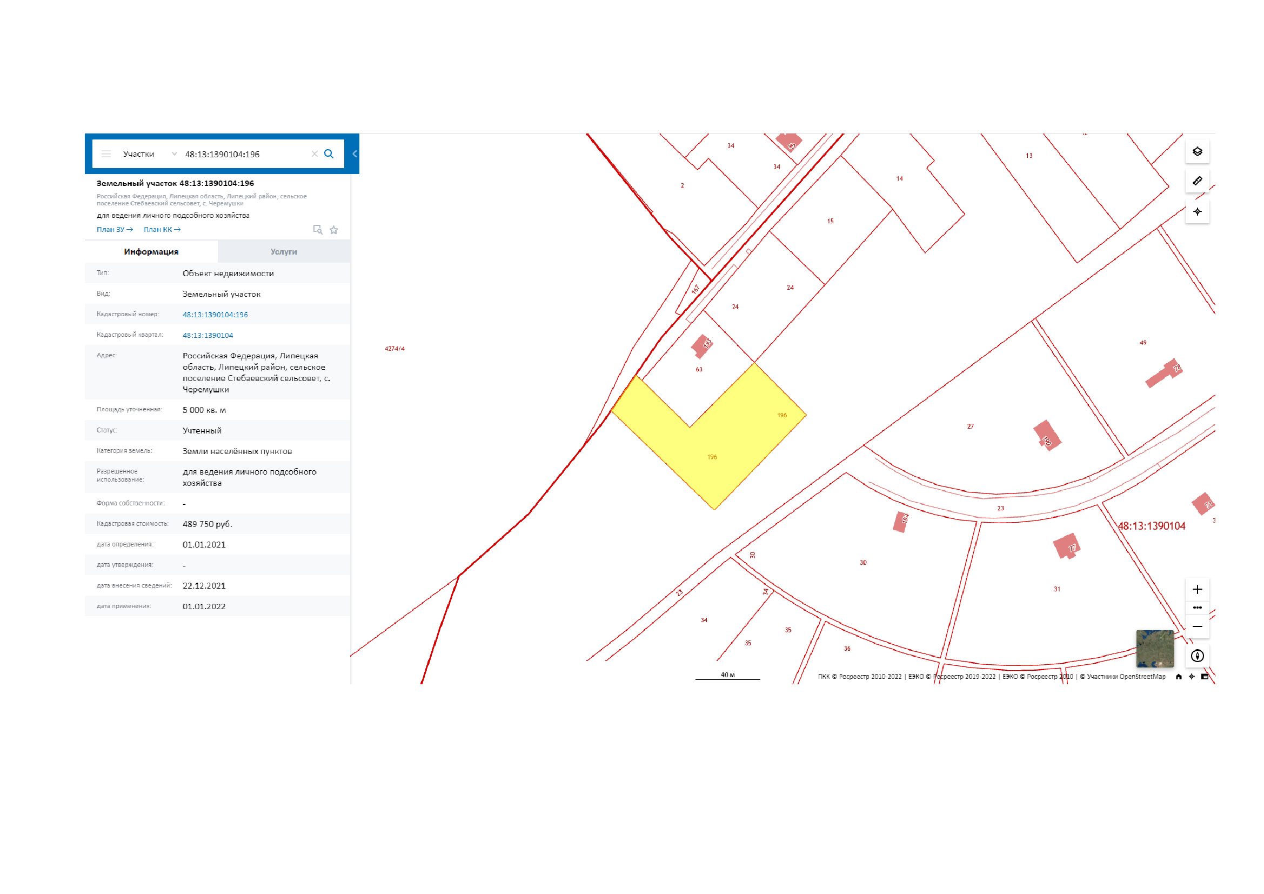Zoom out with the minus button
The image size is (1264, 894).
point(1198,627)
